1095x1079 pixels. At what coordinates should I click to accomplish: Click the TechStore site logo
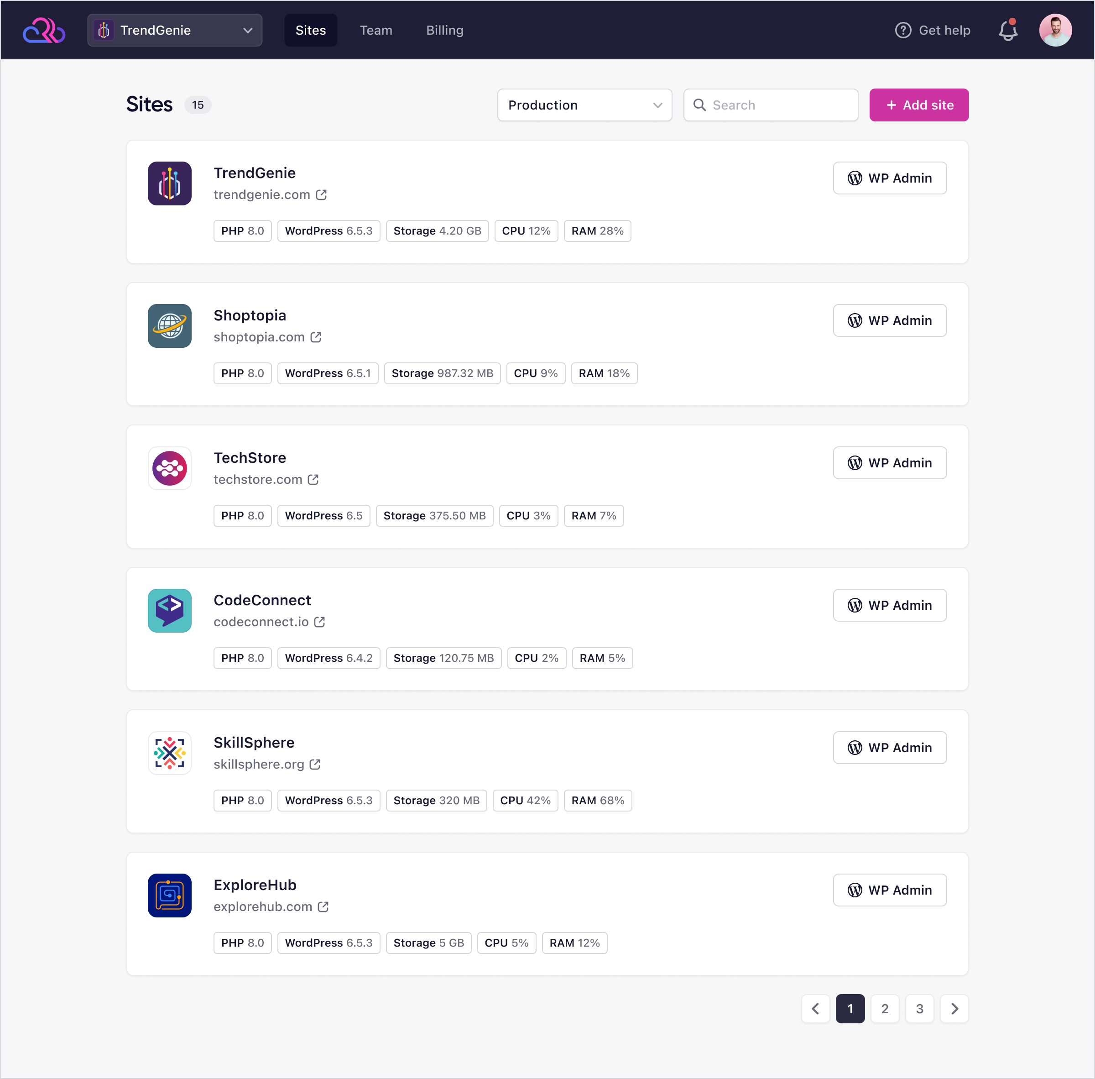click(169, 467)
